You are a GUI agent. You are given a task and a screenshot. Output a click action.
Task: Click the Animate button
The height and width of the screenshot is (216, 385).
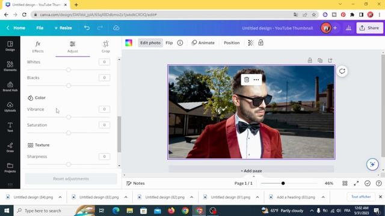pos(203,43)
